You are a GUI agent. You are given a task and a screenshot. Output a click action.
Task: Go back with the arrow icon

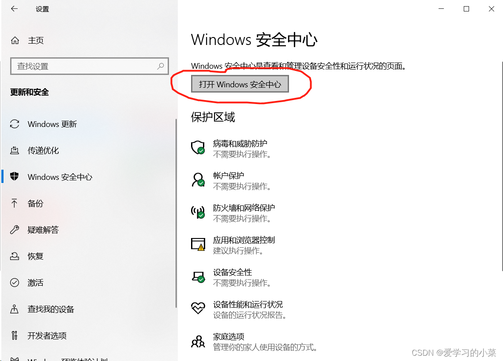click(x=14, y=9)
